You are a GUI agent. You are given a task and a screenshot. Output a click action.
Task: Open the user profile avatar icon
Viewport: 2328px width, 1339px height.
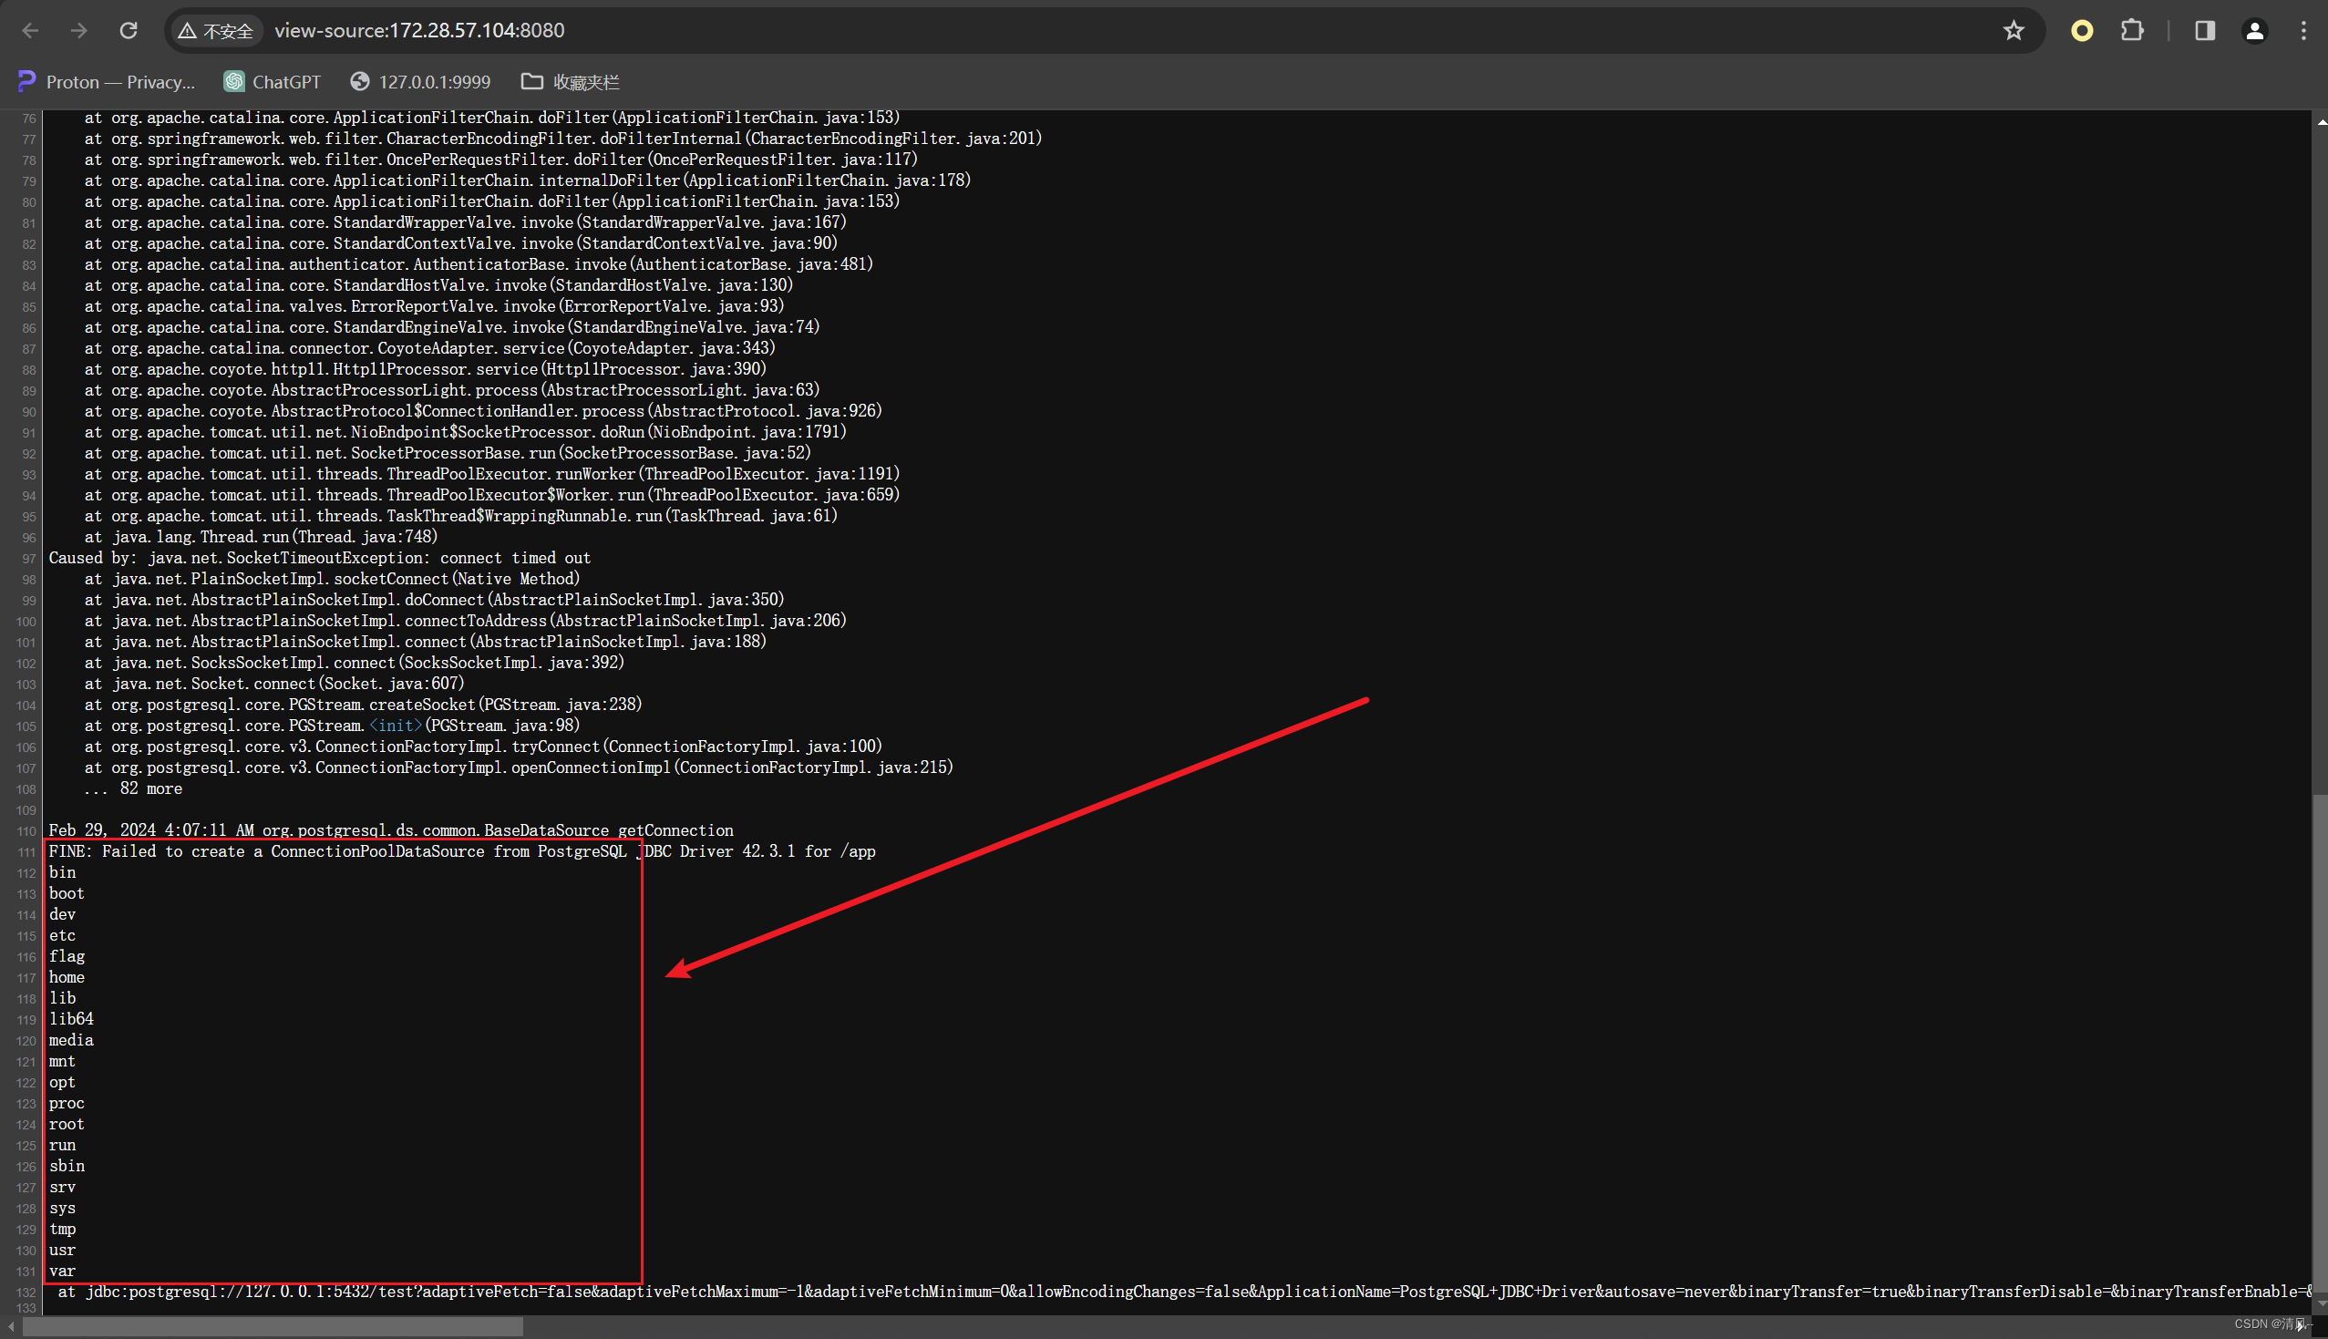pyautogui.click(x=2254, y=30)
